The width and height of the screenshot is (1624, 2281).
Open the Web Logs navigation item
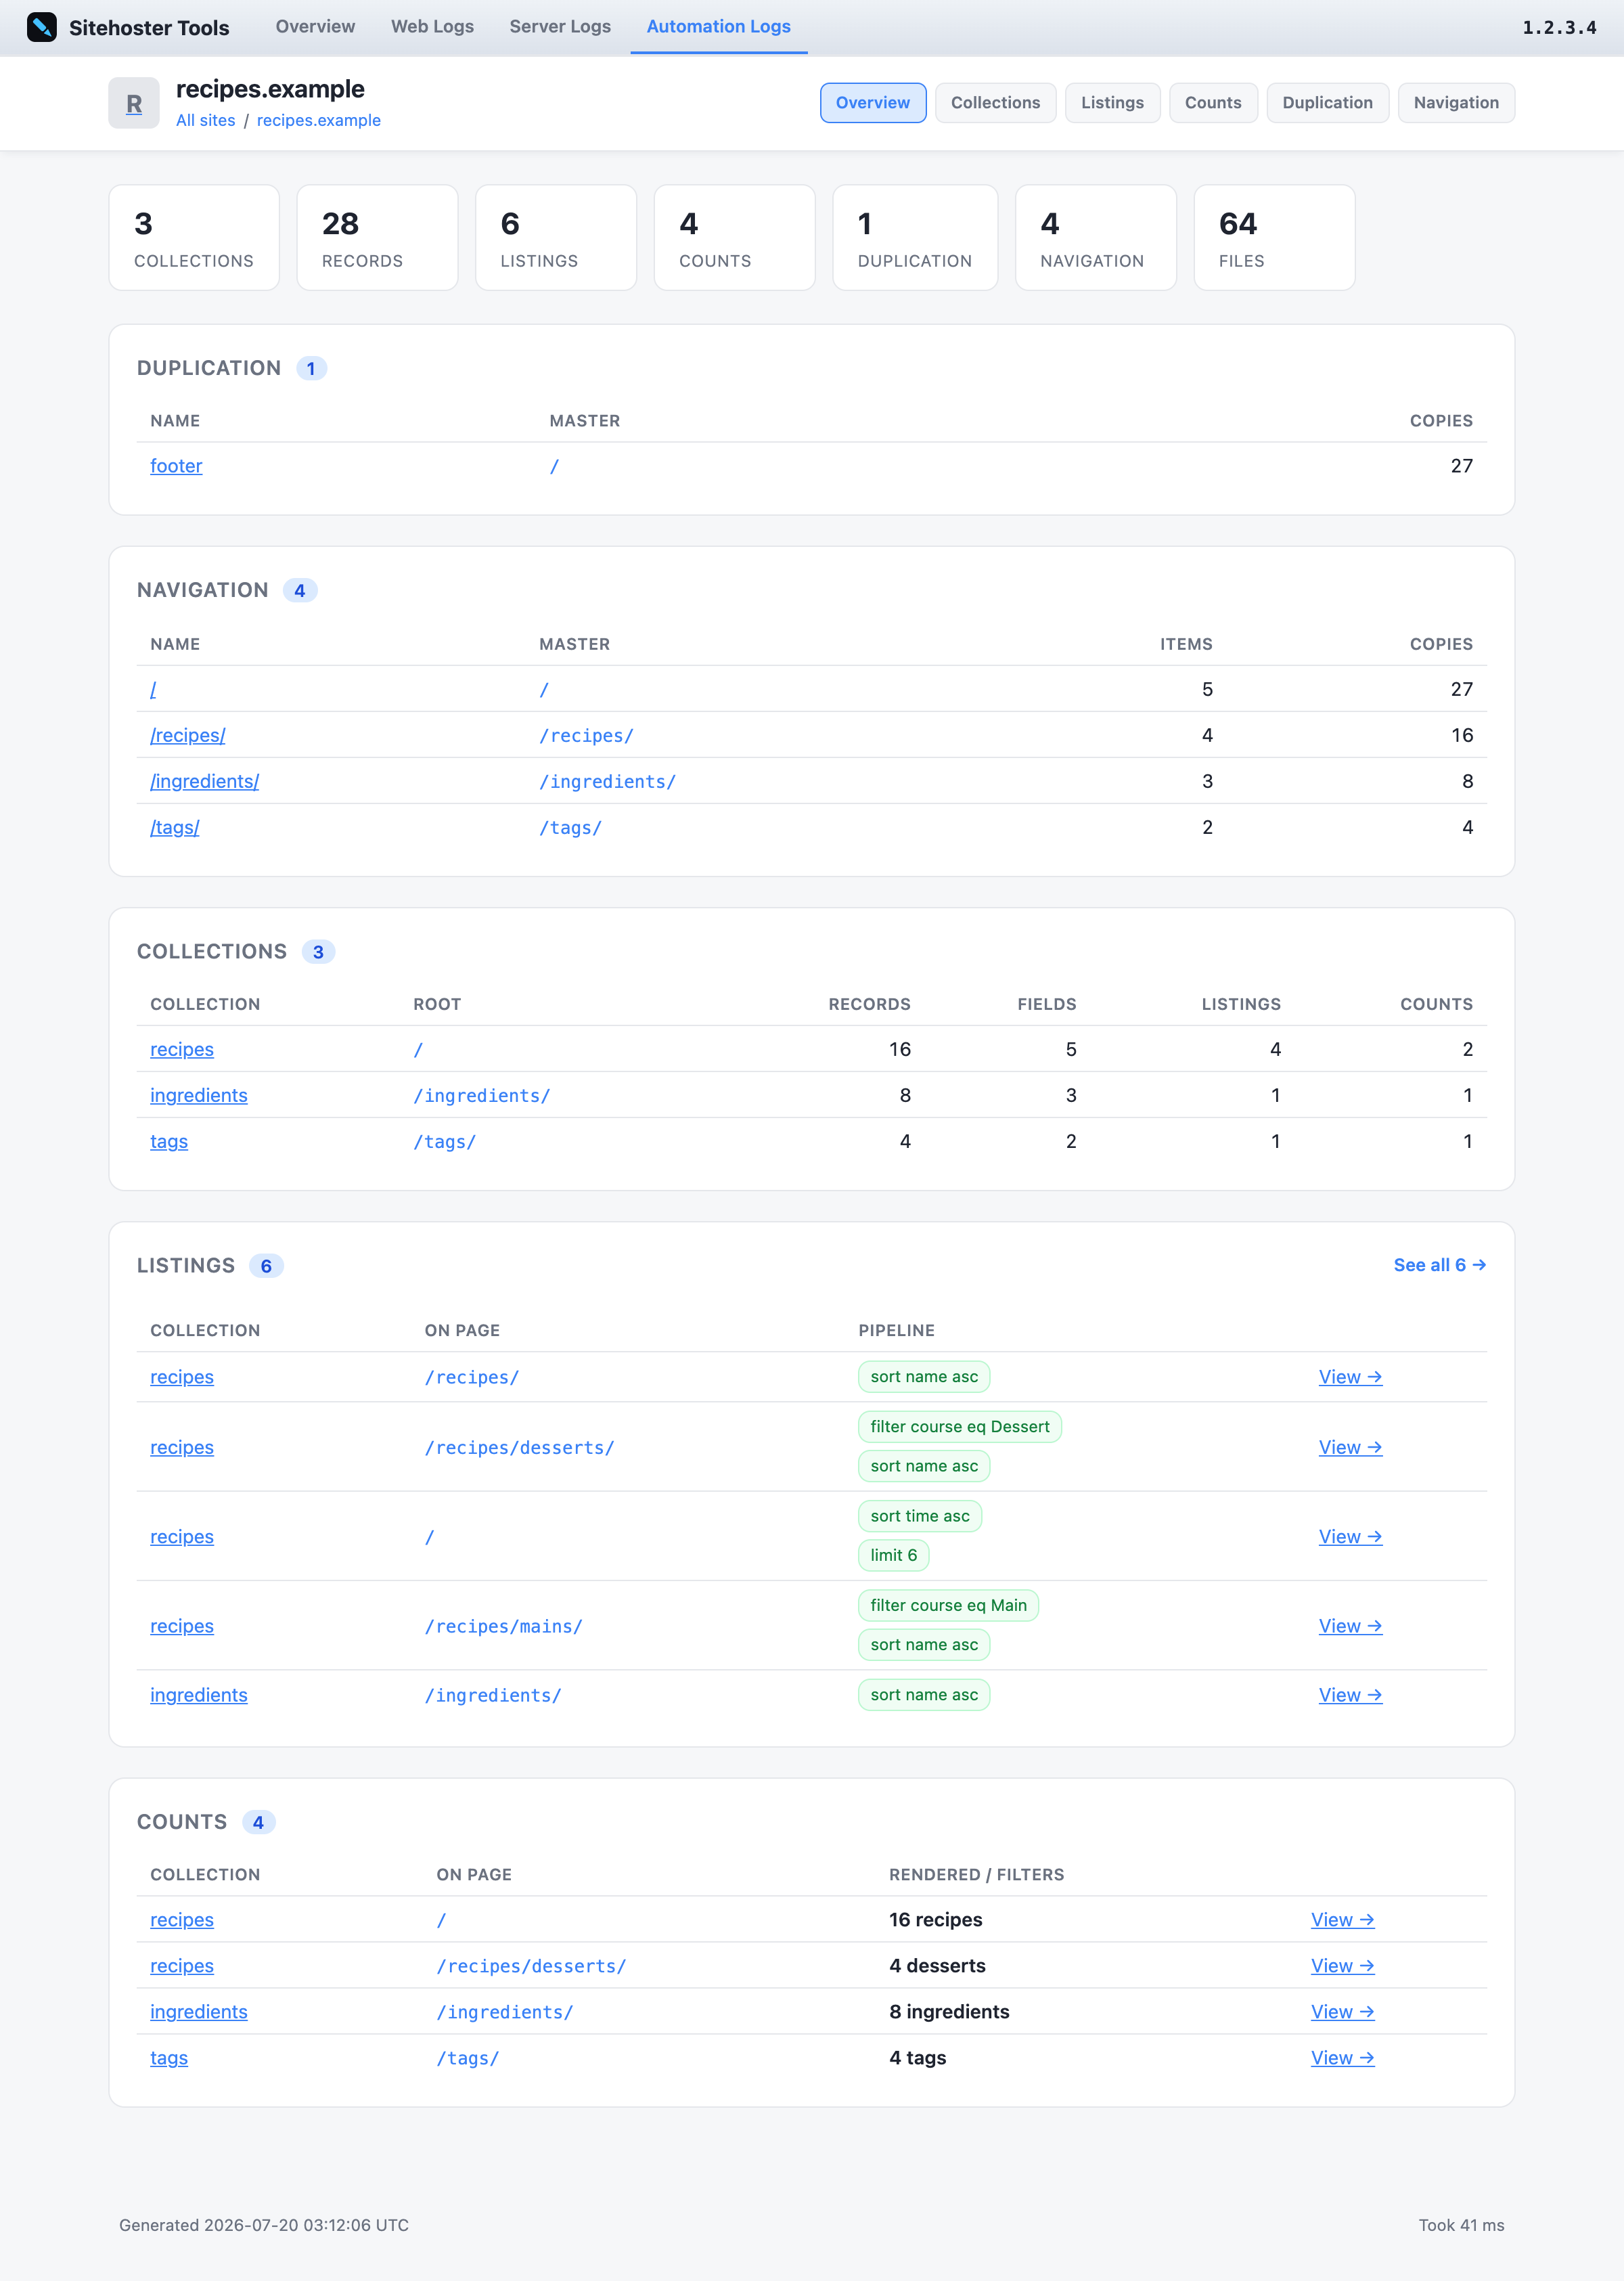[432, 26]
